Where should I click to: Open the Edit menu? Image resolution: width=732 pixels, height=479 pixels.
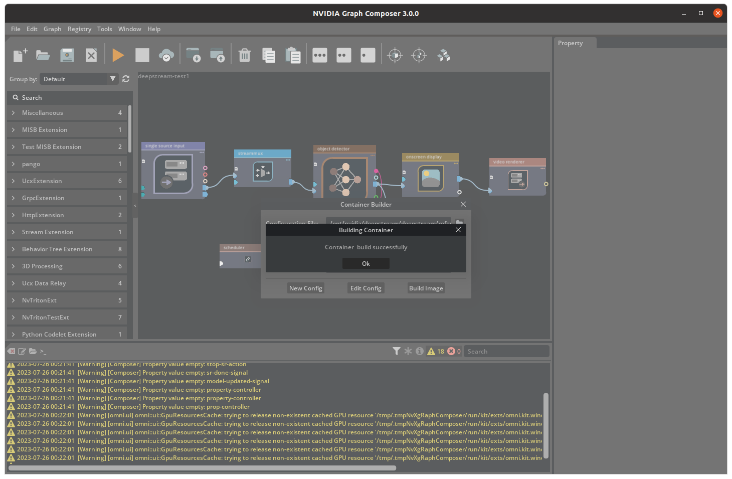pyautogui.click(x=32, y=29)
